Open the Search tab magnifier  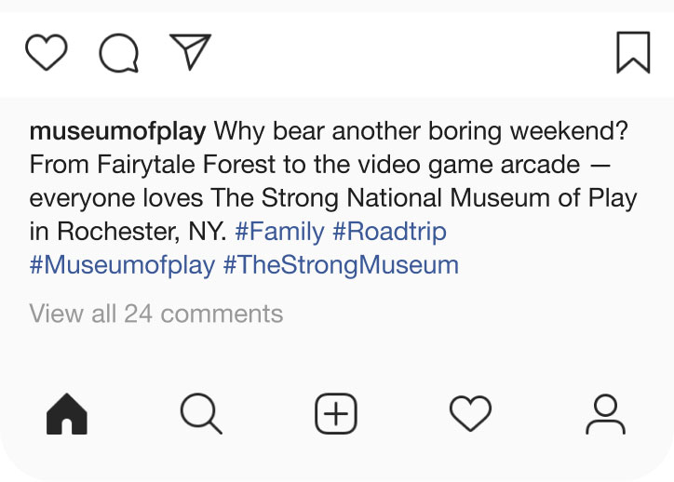point(201,414)
